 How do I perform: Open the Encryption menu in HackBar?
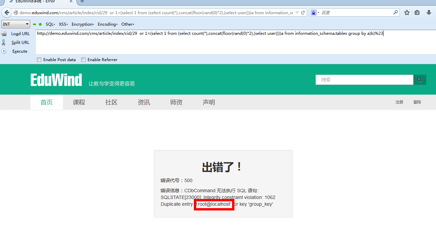click(83, 24)
